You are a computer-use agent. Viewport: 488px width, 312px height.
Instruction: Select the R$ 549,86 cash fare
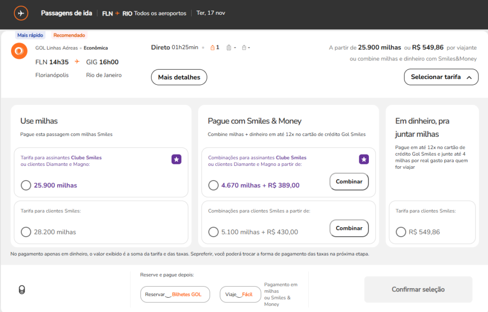coord(401,232)
